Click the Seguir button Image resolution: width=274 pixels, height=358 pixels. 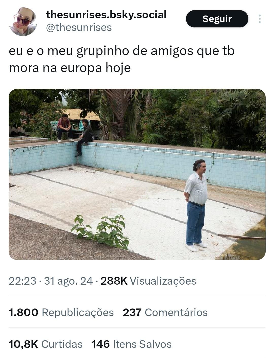coord(217,19)
